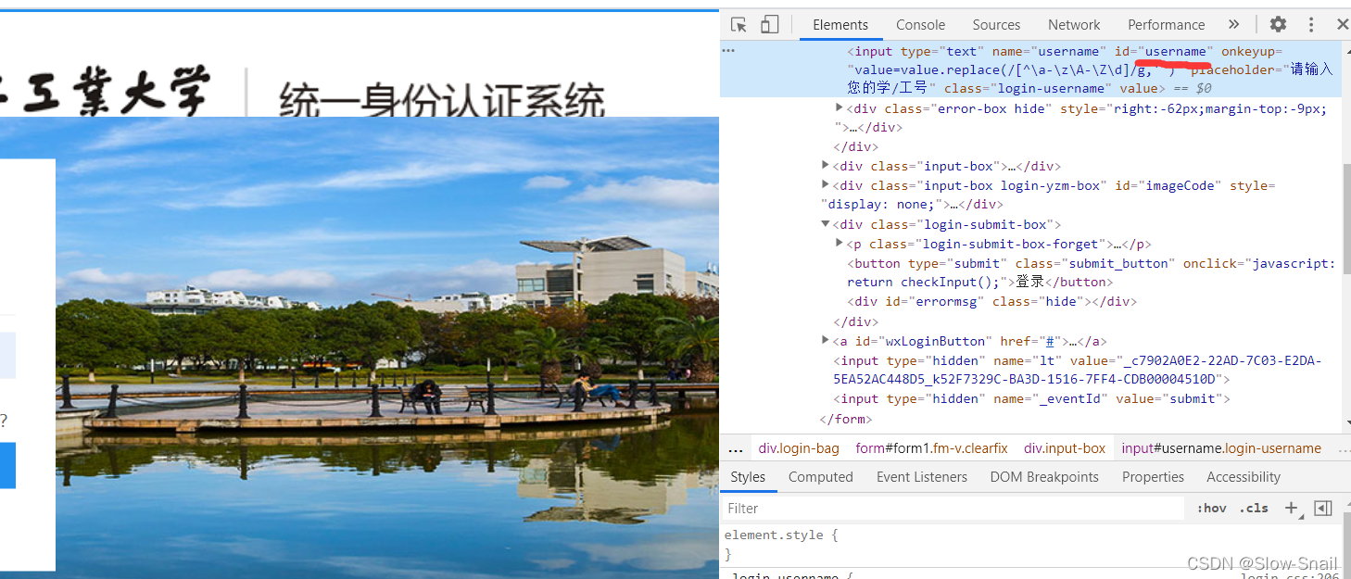1351x579 pixels.
Task: Open the Performance tab
Action: (x=1166, y=25)
